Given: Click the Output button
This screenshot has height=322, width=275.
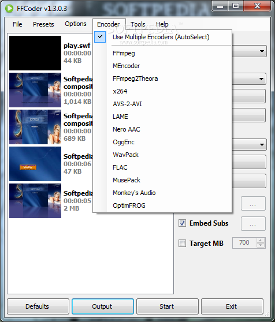Looking at the screenshot, I should [103, 306].
